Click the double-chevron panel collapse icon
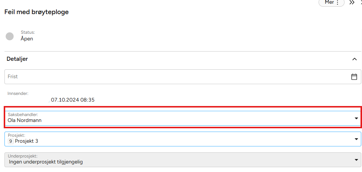Image resolution: width=362 pixels, height=172 pixels. tap(352, 3)
